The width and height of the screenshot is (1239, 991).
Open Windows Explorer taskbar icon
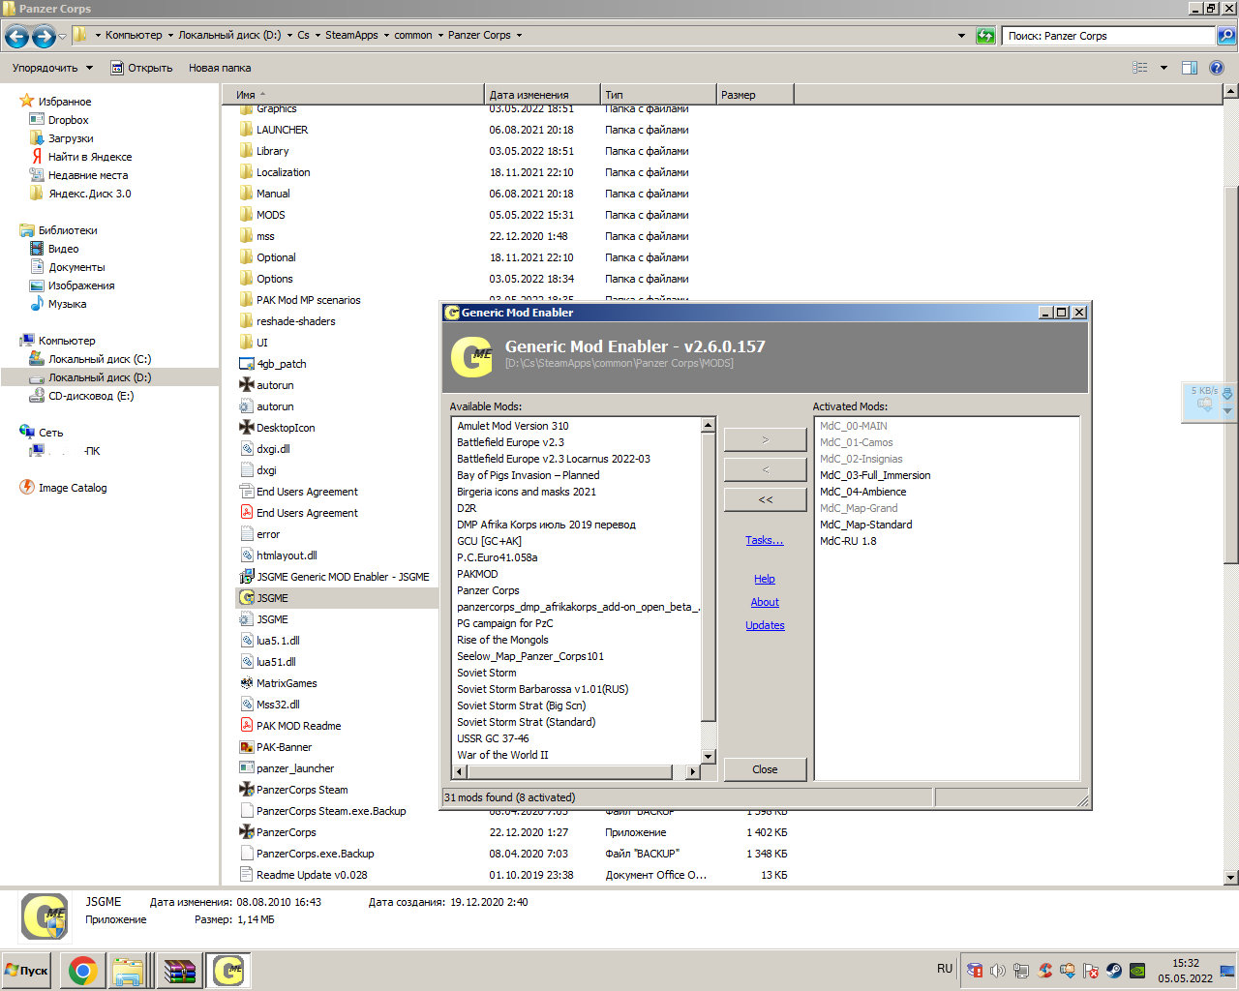(129, 970)
